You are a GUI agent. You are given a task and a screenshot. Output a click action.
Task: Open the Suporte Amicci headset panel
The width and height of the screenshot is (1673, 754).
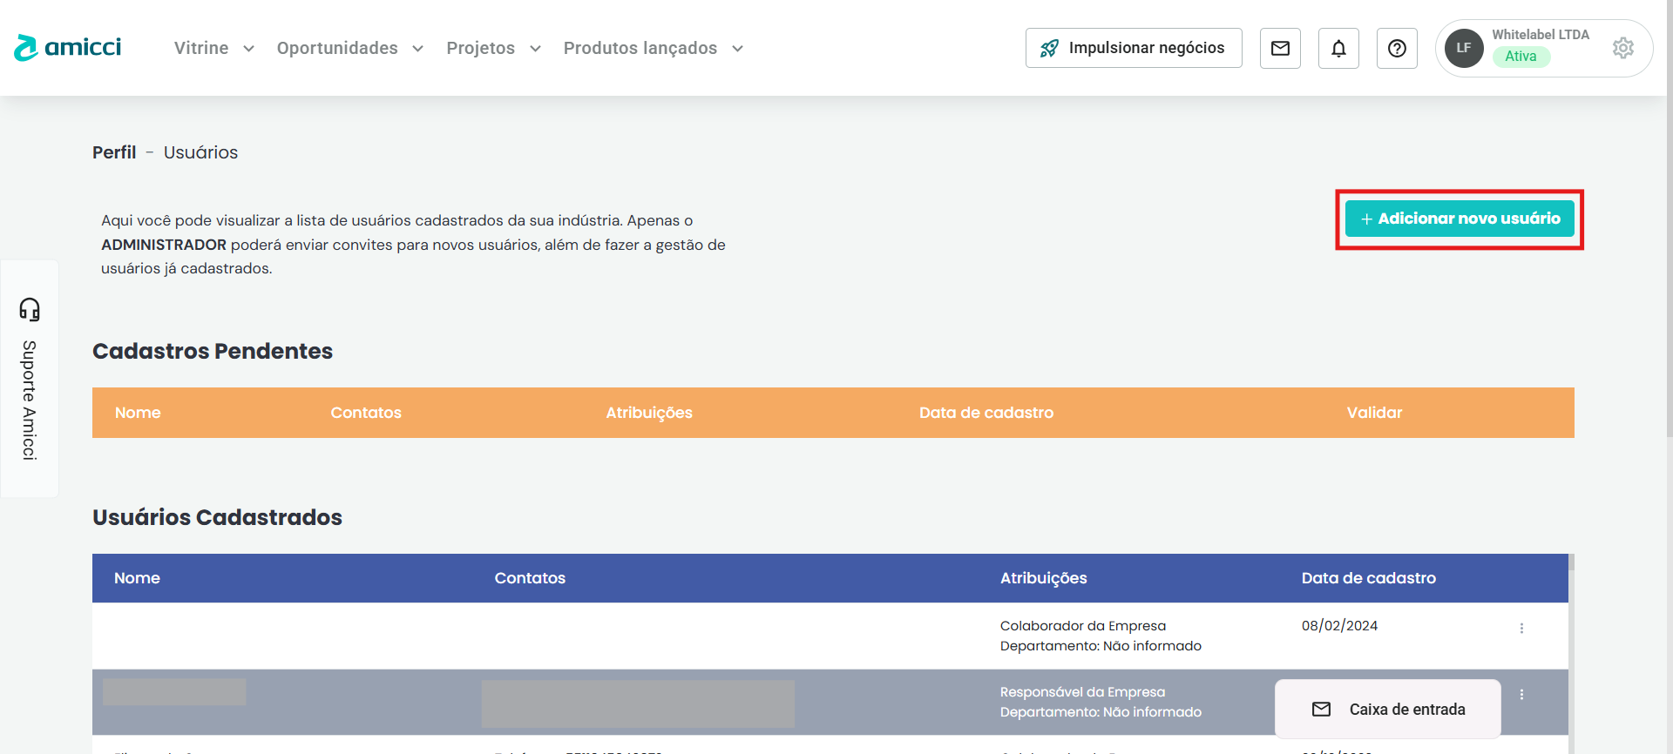(30, 378)
